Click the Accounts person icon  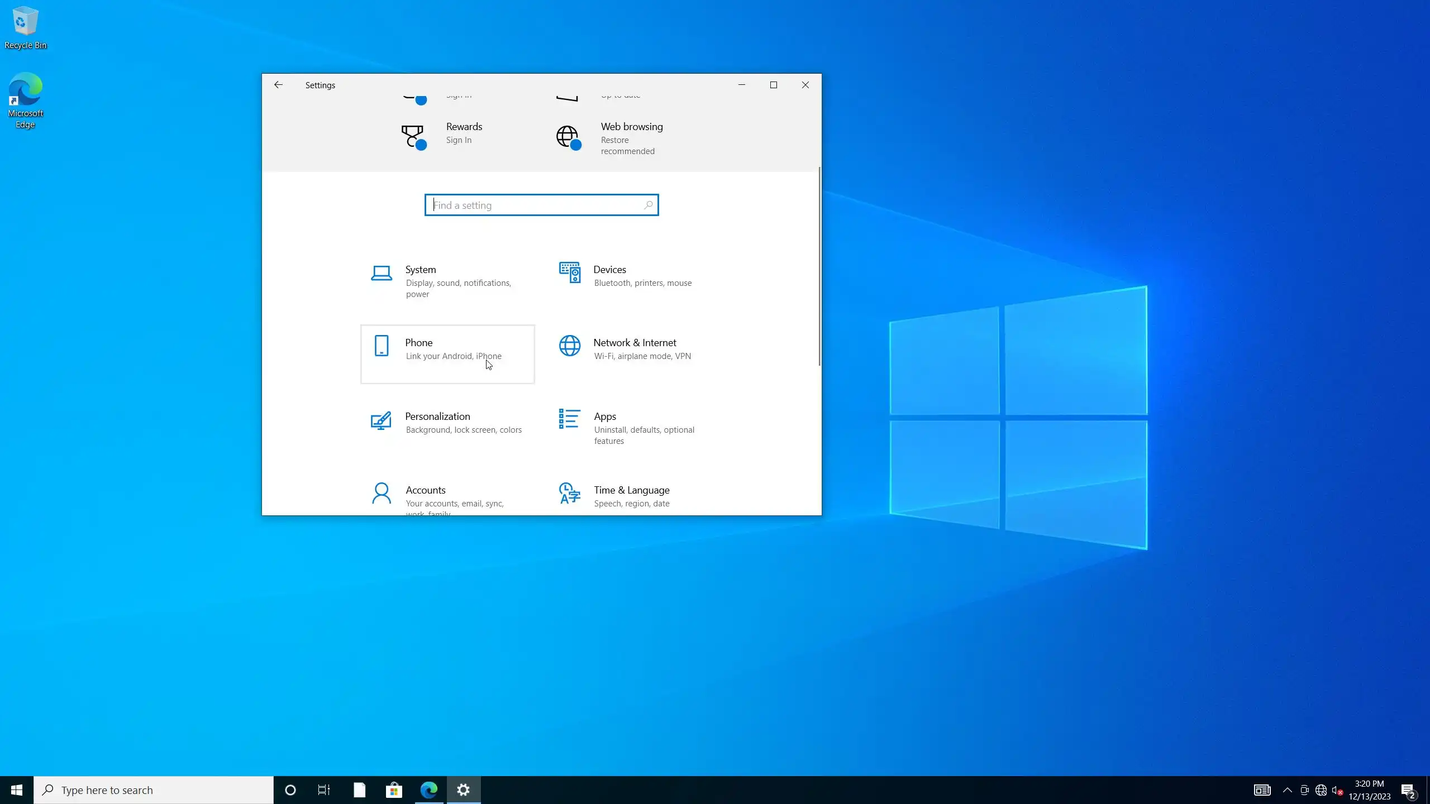click(x=382, y=493)
